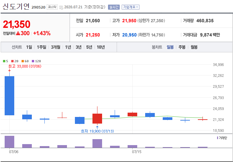Image resolution: width=233 pixels, height=162 pixels.
Task: Click the +1.43% change value
Action: click(42, 33)
